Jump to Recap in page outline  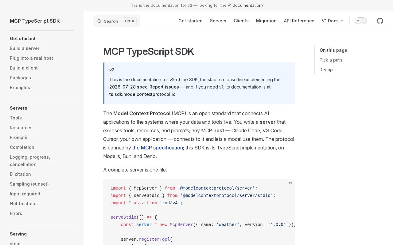[x=326, y=70]
